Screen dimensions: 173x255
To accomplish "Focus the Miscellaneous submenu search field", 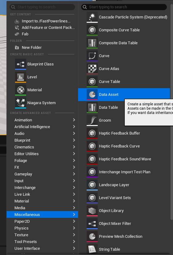I will [x=124, y=7].
